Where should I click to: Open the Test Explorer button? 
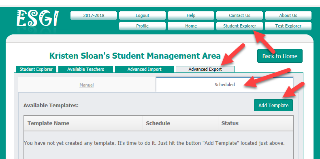point(288,26)
